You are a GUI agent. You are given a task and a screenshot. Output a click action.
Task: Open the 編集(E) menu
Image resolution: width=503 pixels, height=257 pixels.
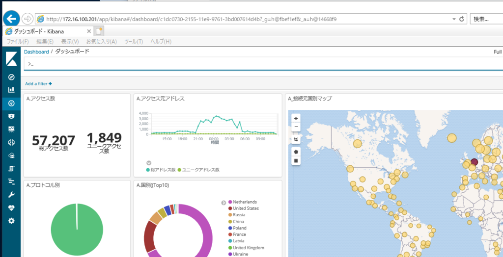pos(45,41)
